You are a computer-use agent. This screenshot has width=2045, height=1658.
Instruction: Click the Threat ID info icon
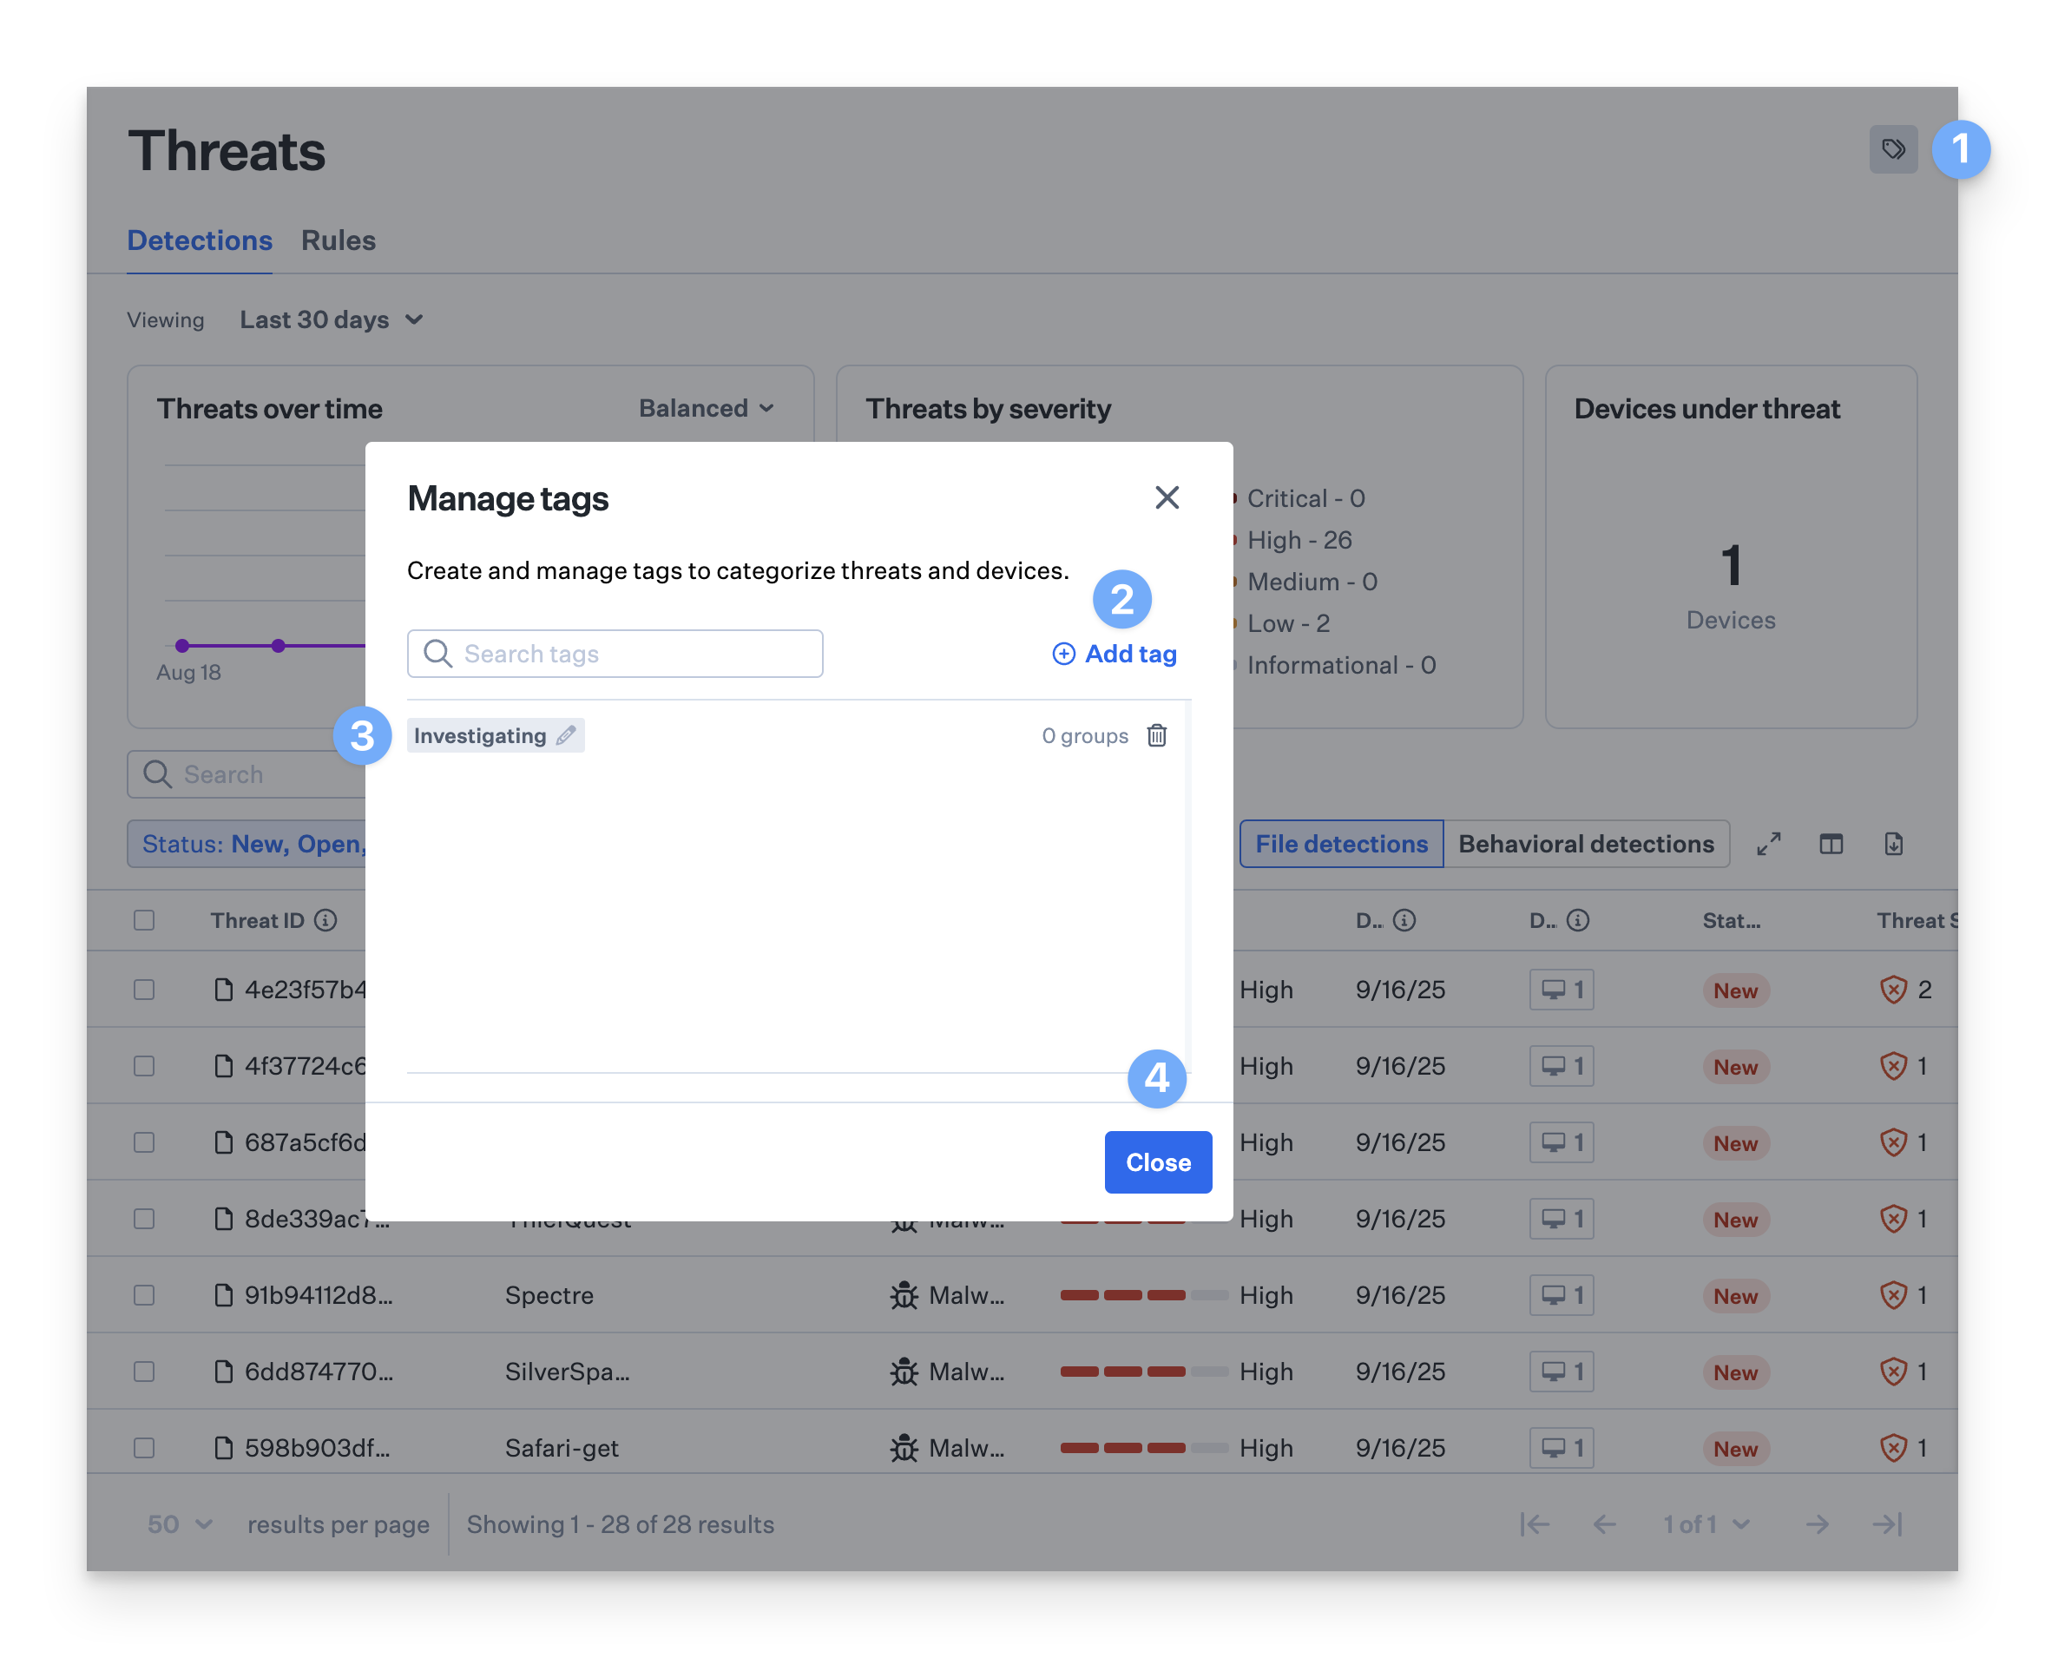(x=325, y=921)
